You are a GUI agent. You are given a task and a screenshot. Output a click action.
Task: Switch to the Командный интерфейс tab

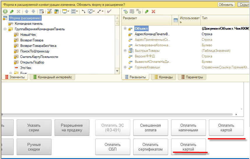52,77
